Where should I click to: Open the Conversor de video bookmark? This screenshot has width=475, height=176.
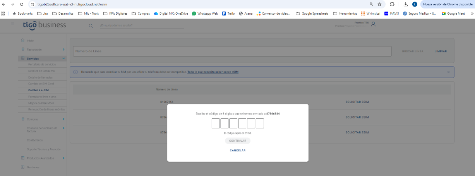[x=273, y=13]
